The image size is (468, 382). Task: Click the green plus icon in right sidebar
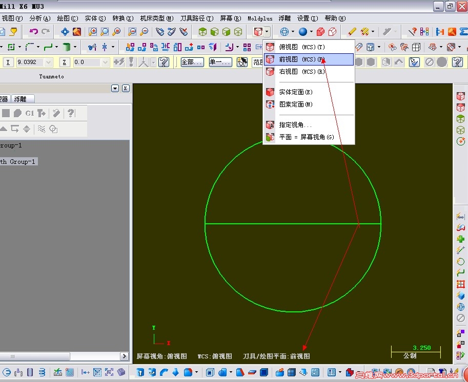click(x=460, y=239)
